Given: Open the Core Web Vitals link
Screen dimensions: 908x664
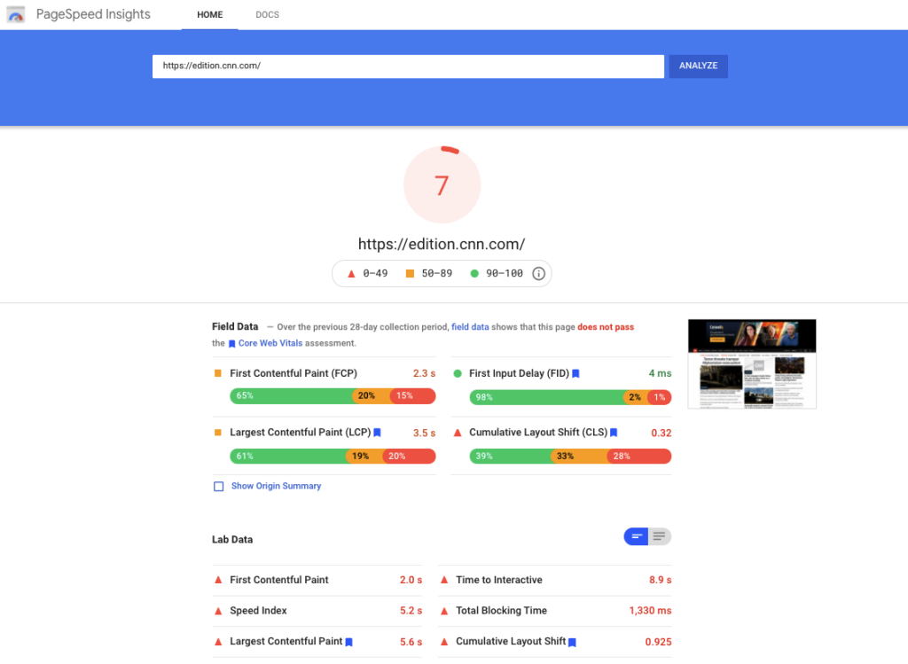Looking at the screenshot, I should coord(270,343).
